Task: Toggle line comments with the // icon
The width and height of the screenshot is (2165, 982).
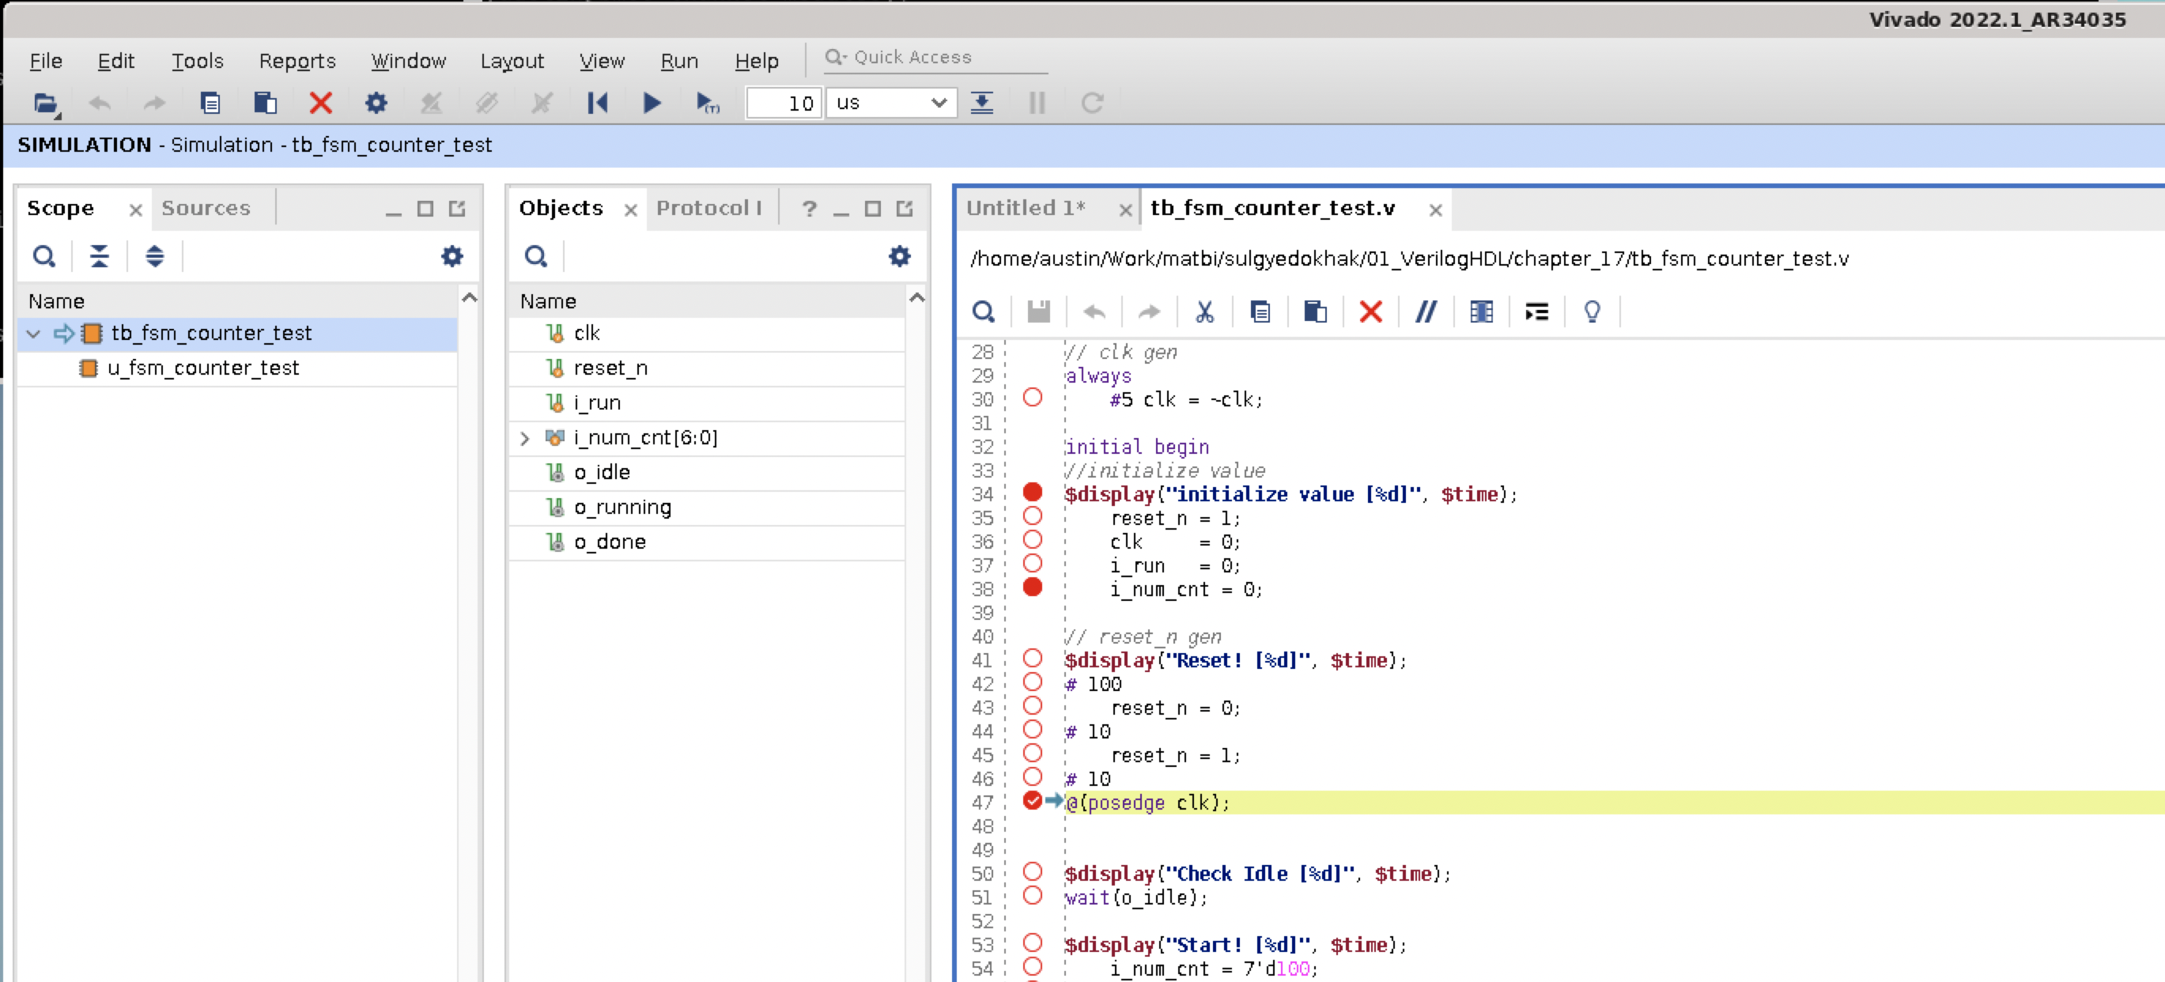Action: tap(1426, 312)
